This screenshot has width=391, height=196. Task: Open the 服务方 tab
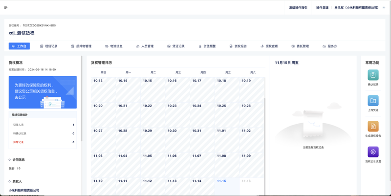pyautogui.click(x=329, y=46)
